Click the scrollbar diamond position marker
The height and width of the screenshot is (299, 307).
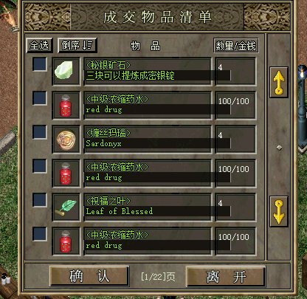(279, 148)
